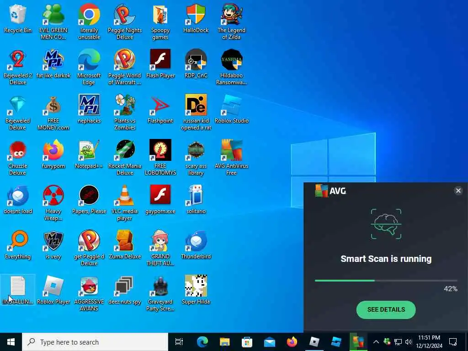Open the notification center icon

click(453, 342)
